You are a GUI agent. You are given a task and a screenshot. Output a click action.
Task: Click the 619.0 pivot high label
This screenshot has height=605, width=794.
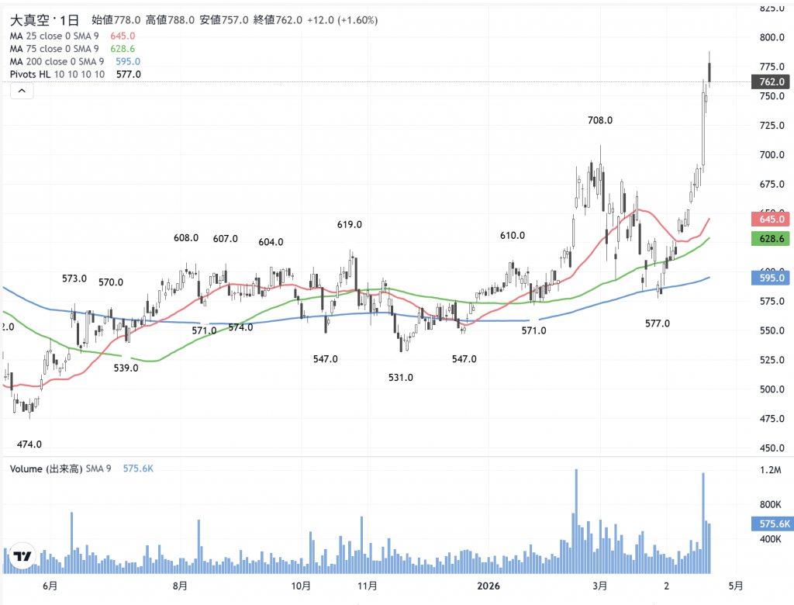(350, 224)
